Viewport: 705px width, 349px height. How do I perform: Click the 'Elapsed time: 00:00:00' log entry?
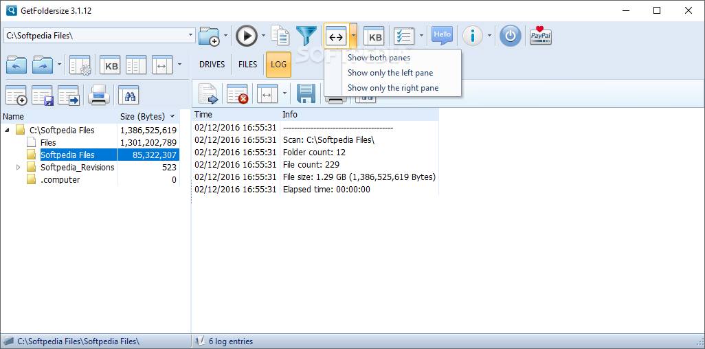[x=326, y=190]
